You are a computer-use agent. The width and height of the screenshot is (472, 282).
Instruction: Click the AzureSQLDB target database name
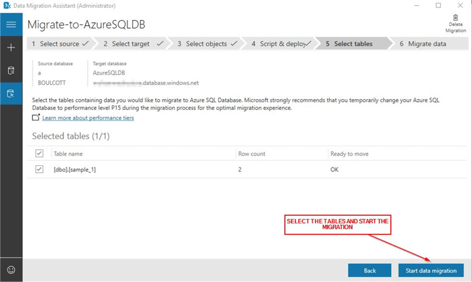click(109, 73)
